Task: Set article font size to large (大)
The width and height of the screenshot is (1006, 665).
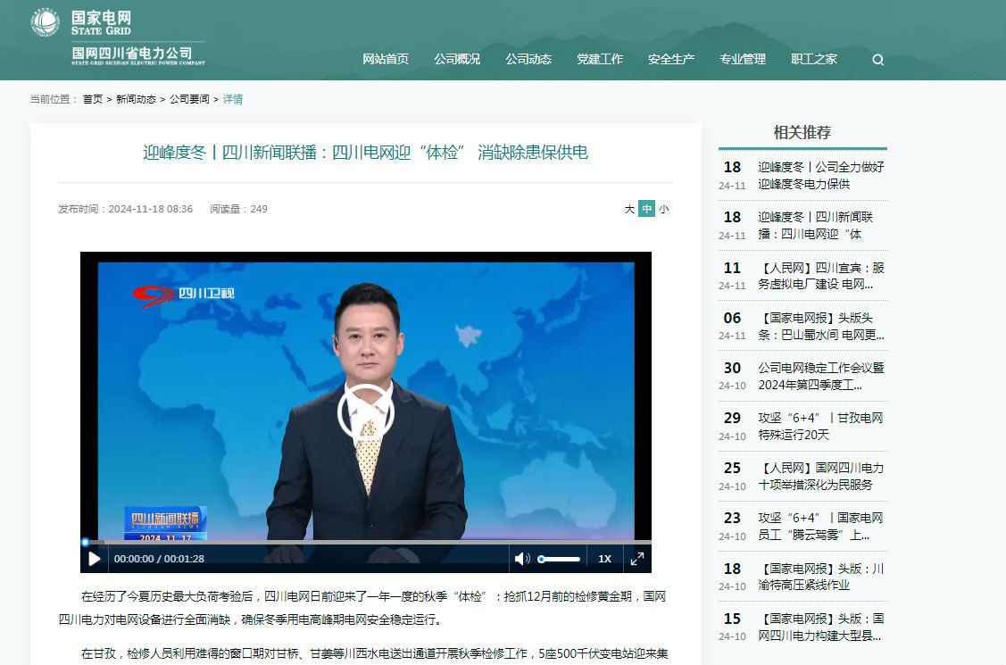Action: [629, 209]
